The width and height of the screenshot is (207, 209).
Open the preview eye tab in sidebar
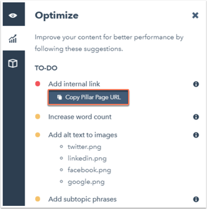pyautogui.click(x=13, y=16)
